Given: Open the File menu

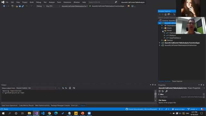Looking at the screenshot, I should pos(7,2).
